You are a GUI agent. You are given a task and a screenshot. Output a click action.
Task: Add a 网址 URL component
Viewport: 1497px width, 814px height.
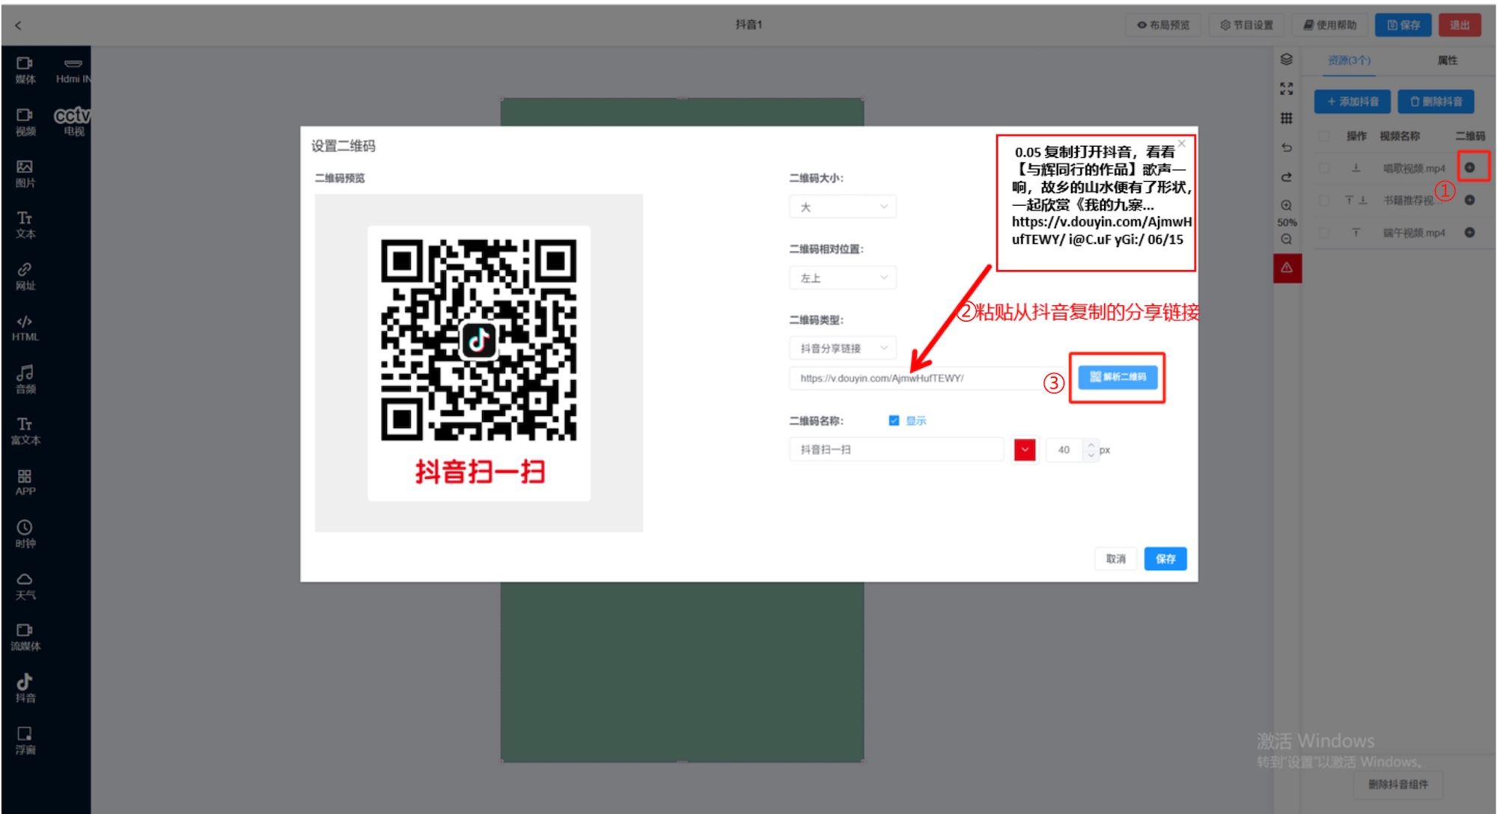click(25, 276)
